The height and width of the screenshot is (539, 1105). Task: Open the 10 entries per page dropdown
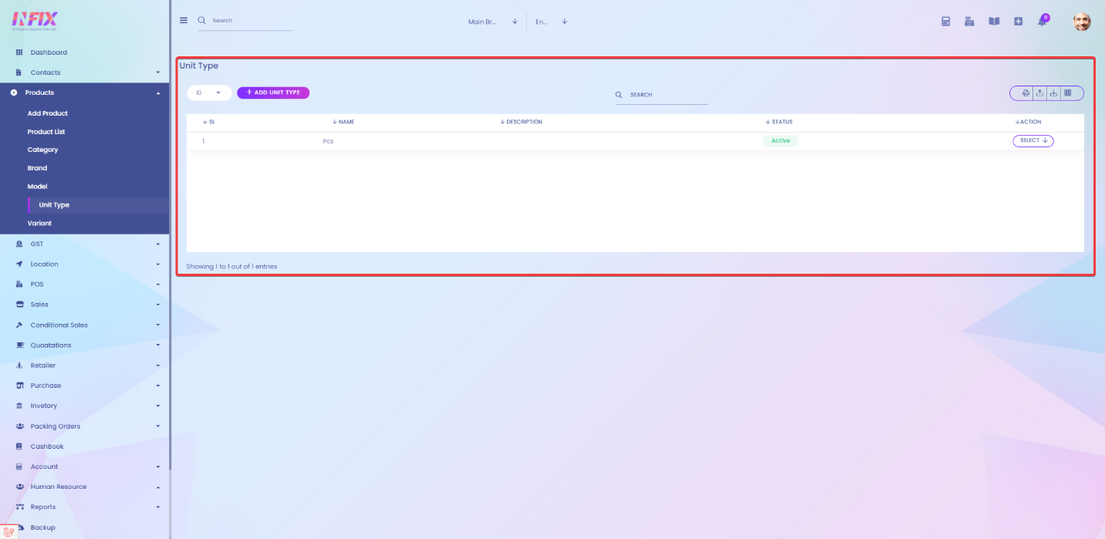click(x=209, y=93)
